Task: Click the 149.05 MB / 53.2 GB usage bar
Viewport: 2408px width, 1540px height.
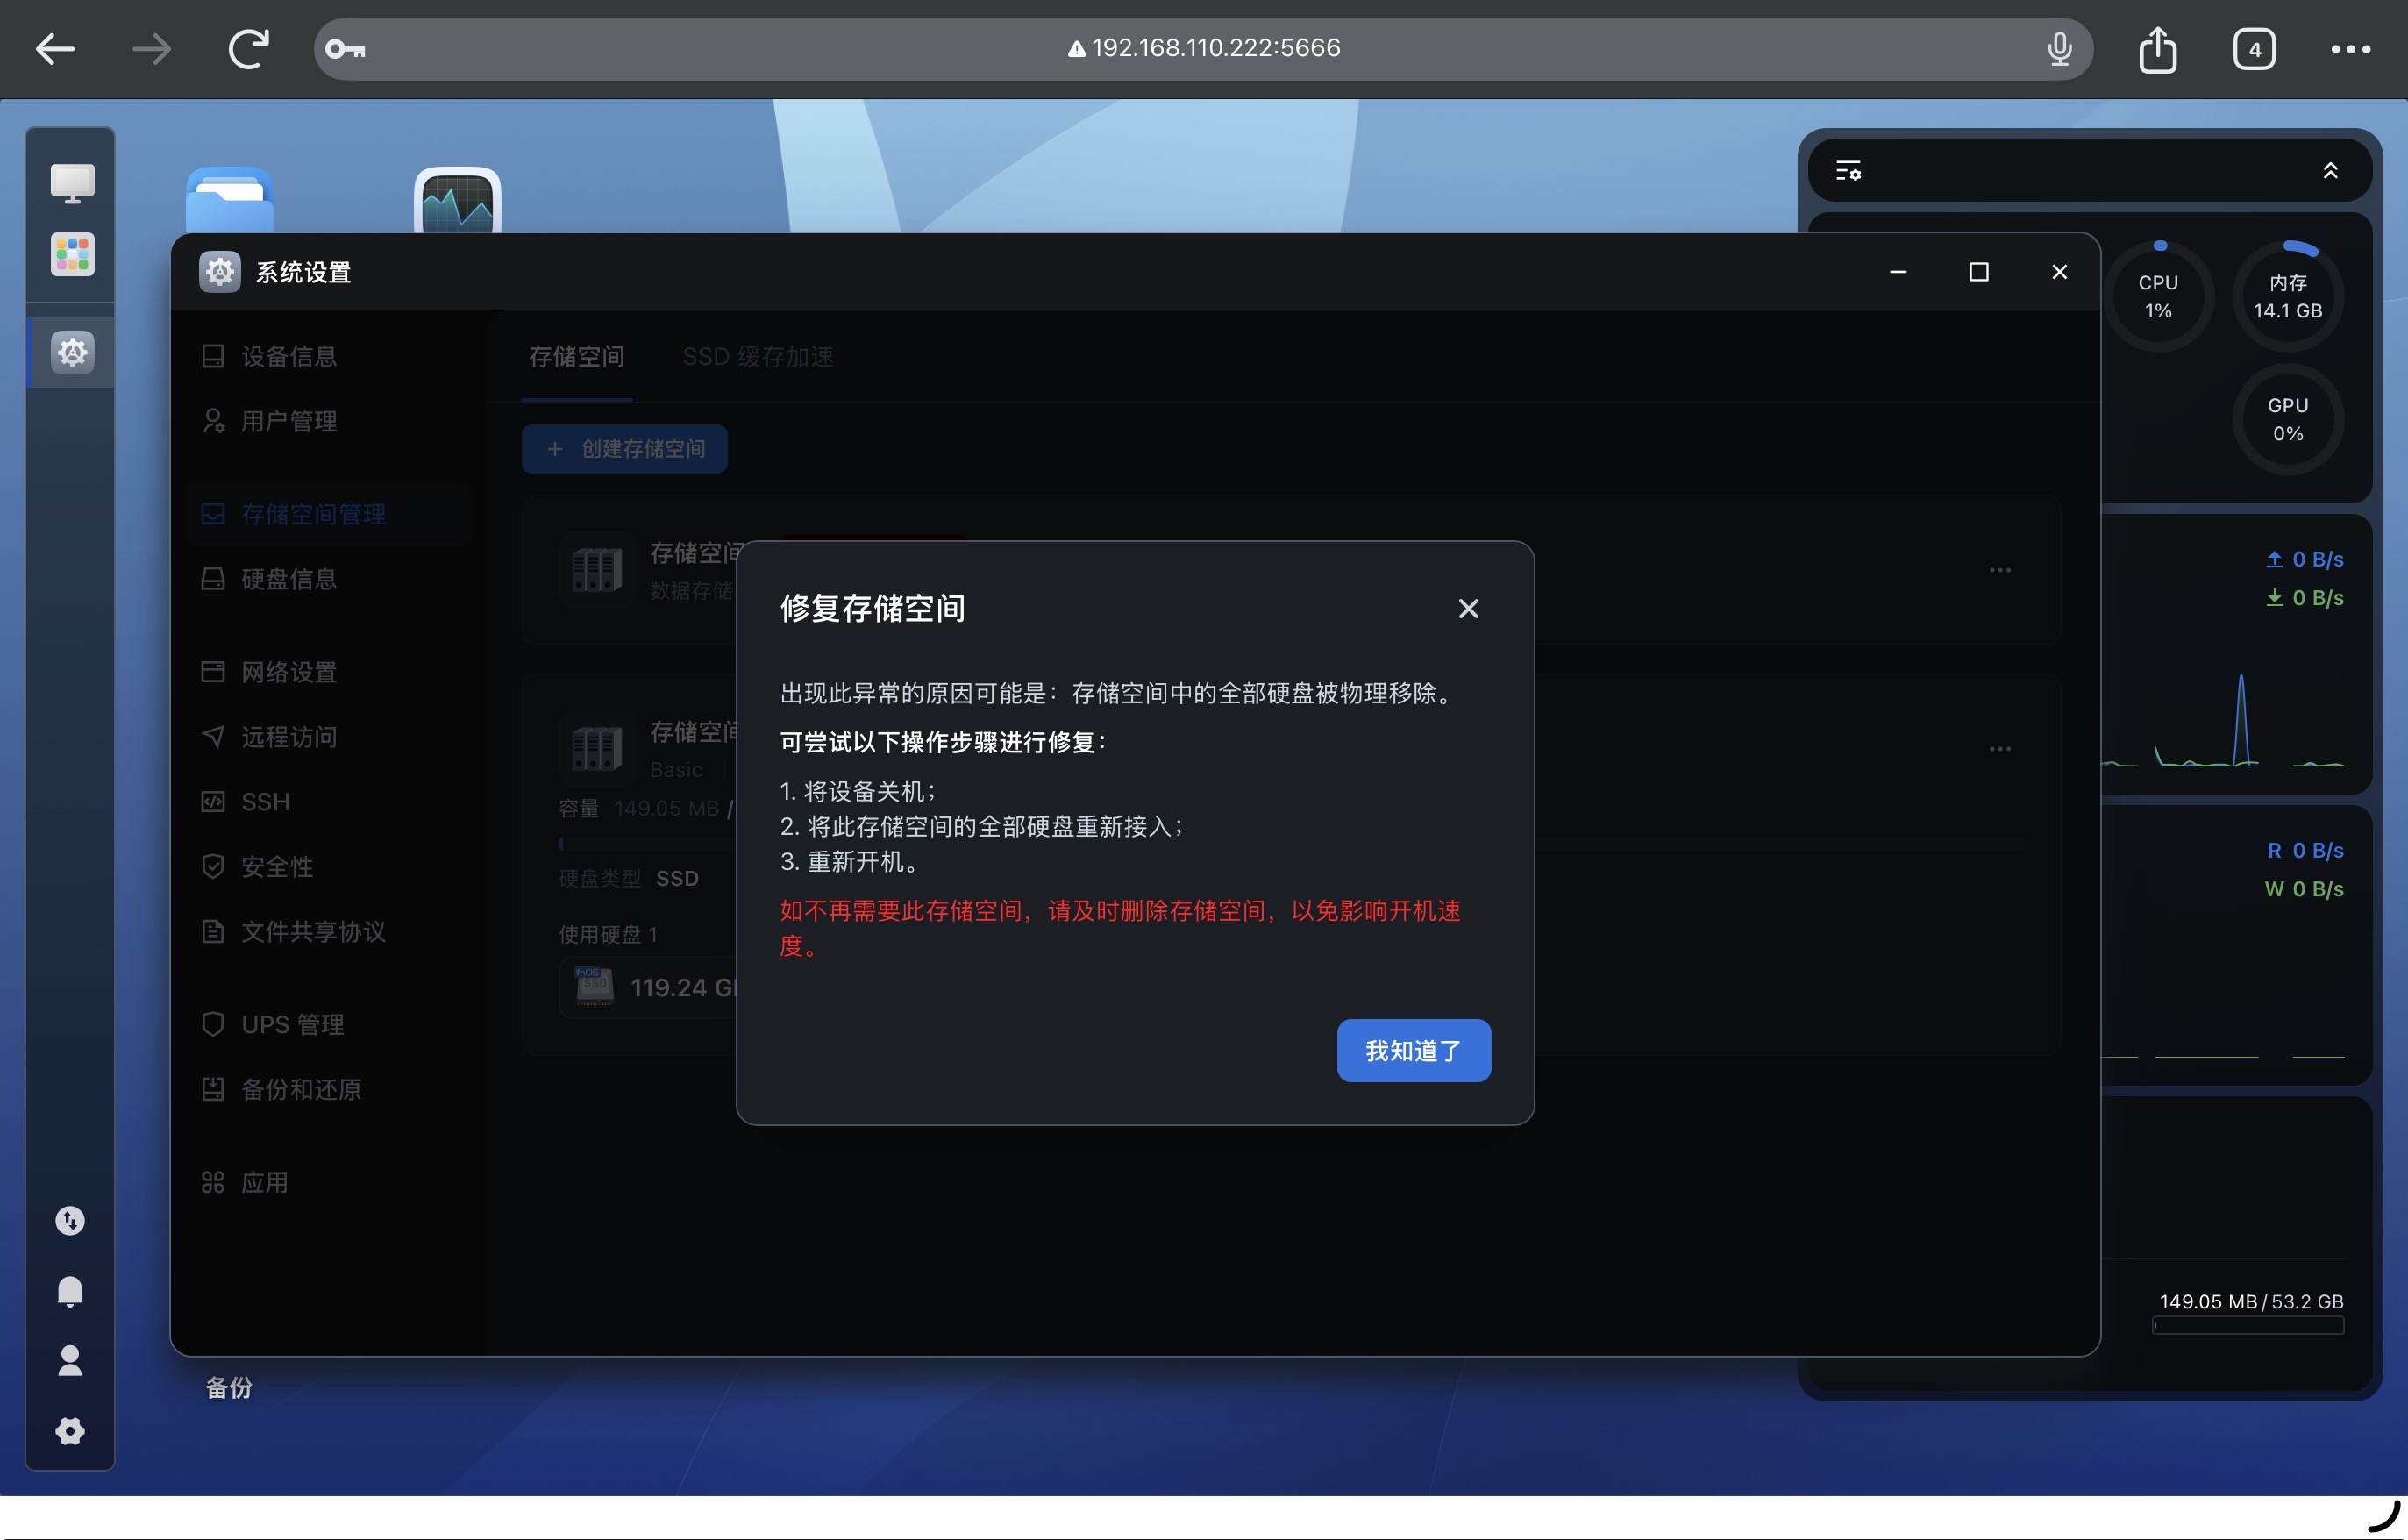Action: click(x=2248, y=1326)
